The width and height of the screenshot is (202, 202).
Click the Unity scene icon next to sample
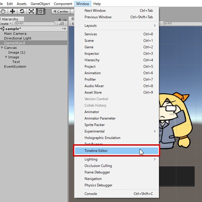2,29
